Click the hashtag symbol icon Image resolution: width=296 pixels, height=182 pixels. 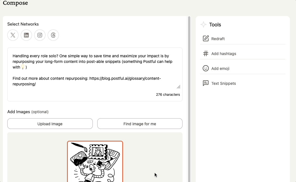click(206, 53)
